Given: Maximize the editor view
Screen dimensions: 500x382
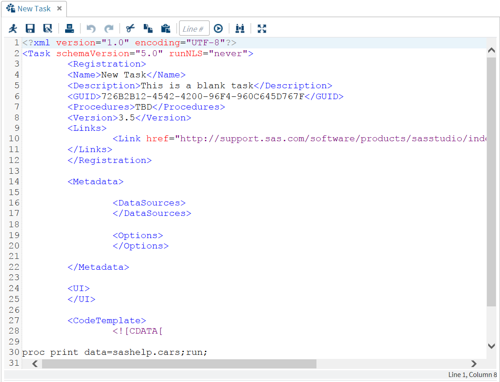Looking at the screenshot, I should 262,29.
